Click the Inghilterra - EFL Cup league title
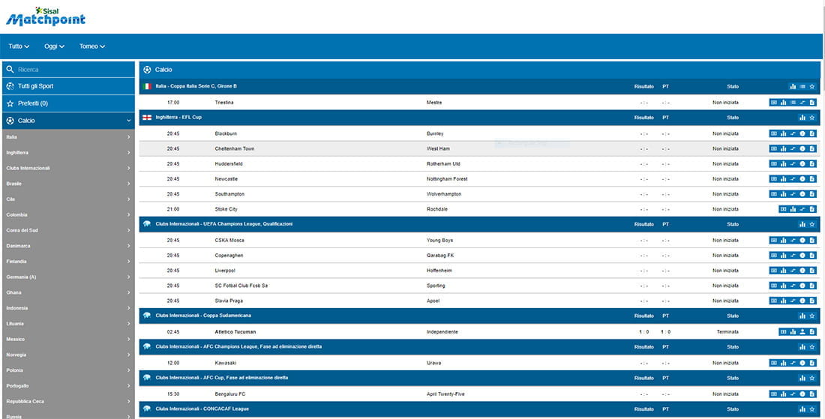825x419 pixels. click(x=178, y=117)
